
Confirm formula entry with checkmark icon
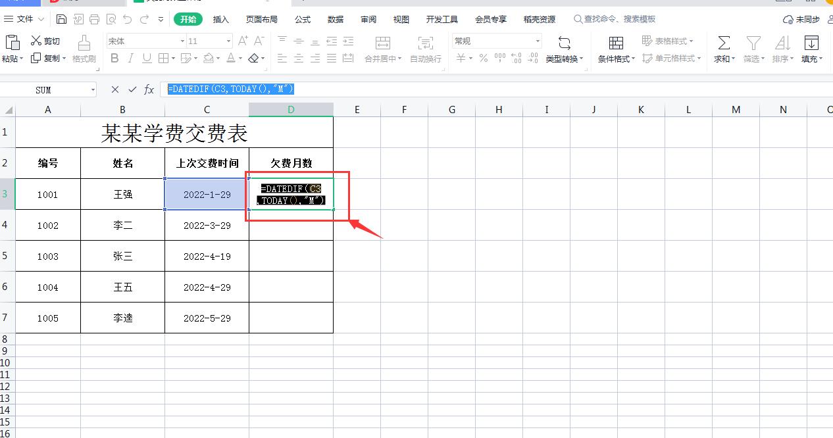132,89
